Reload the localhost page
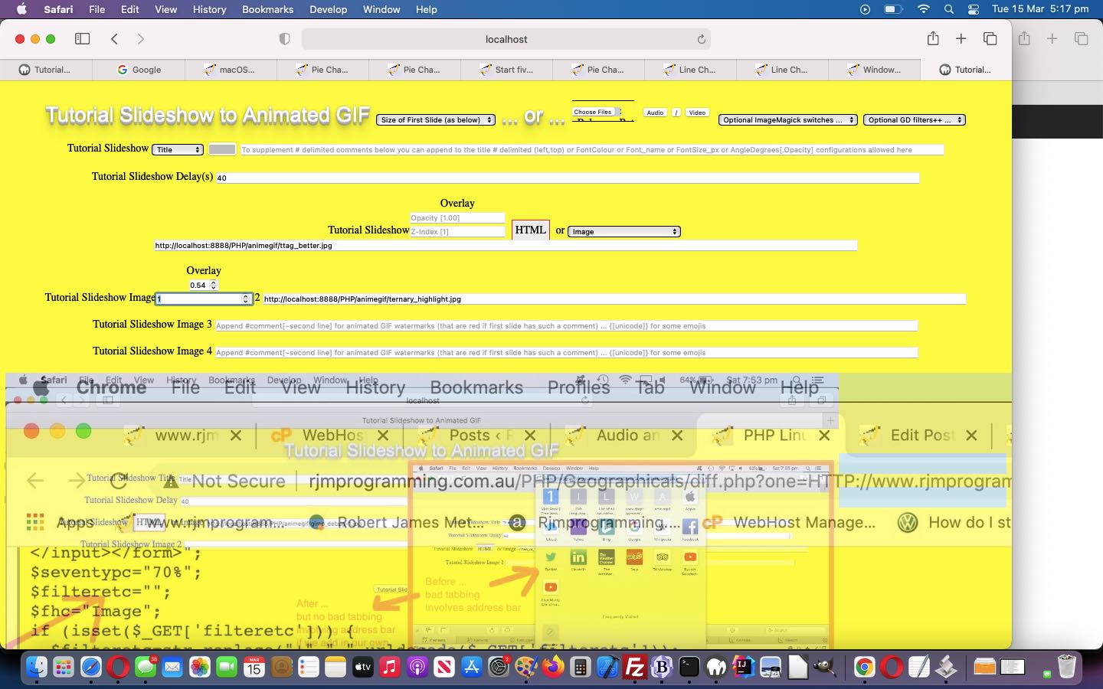 coord(701,39)
